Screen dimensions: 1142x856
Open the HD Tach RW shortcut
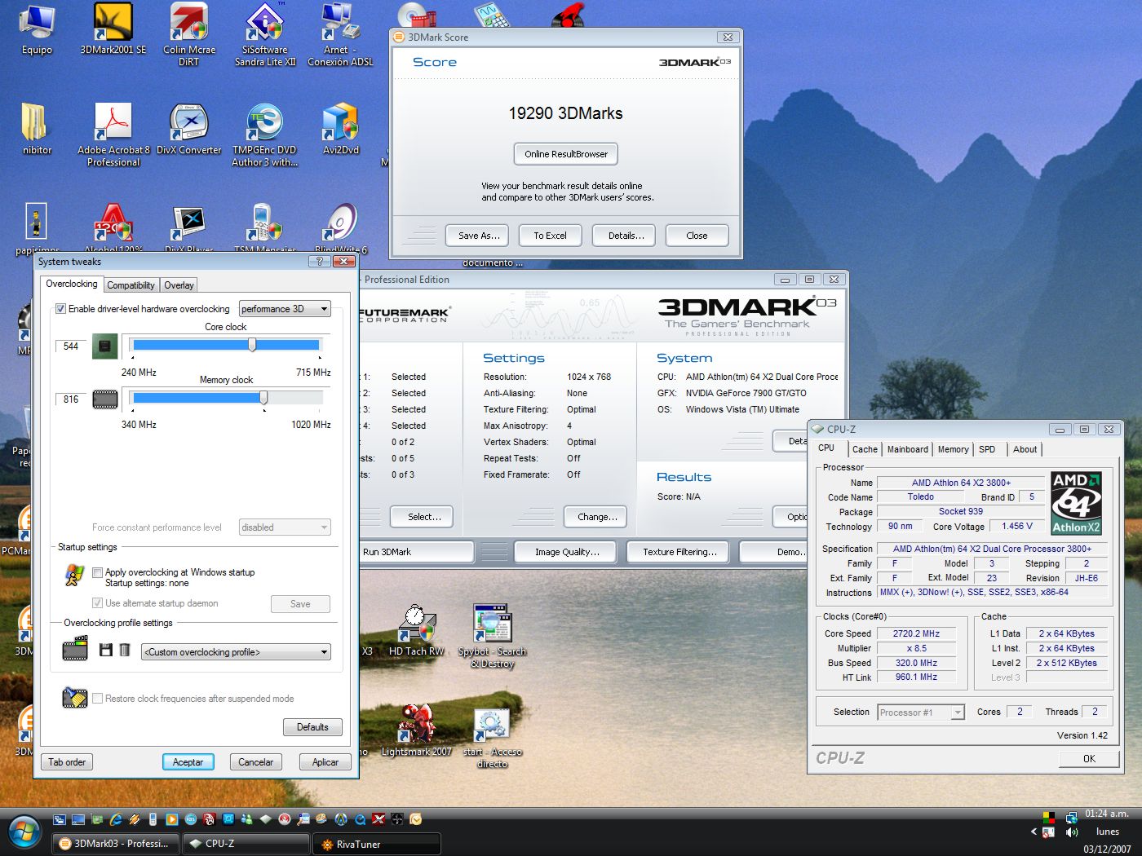point(416,630)
